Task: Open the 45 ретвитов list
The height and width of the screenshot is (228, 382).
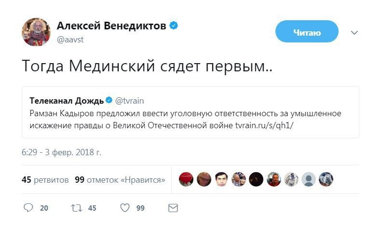Action: point(45,180)
